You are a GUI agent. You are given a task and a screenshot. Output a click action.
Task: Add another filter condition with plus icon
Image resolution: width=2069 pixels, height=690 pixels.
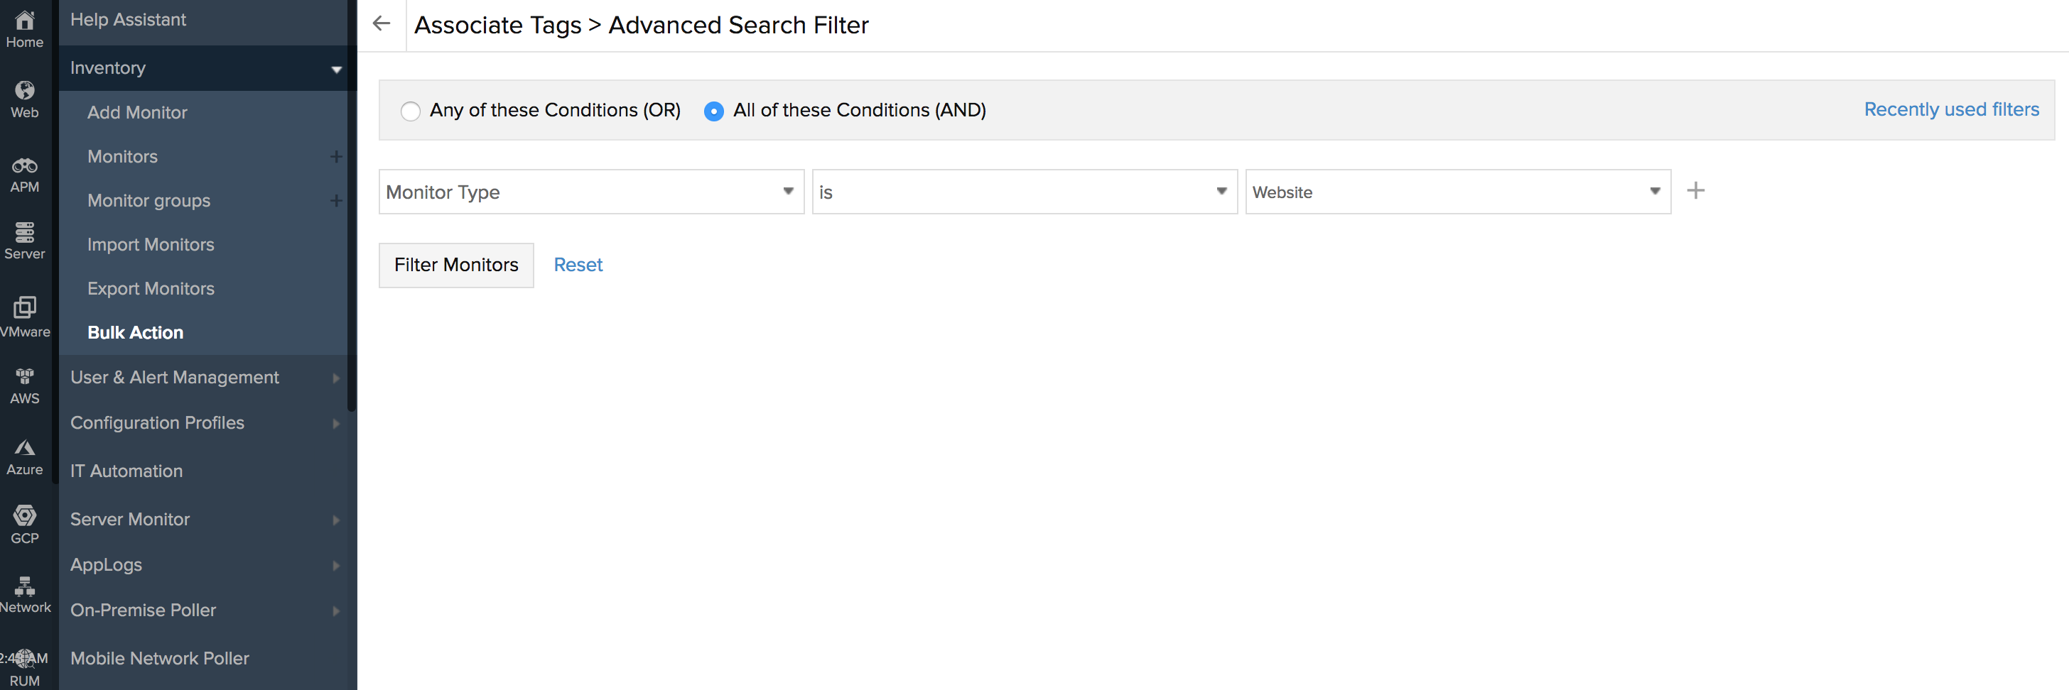1695,191
